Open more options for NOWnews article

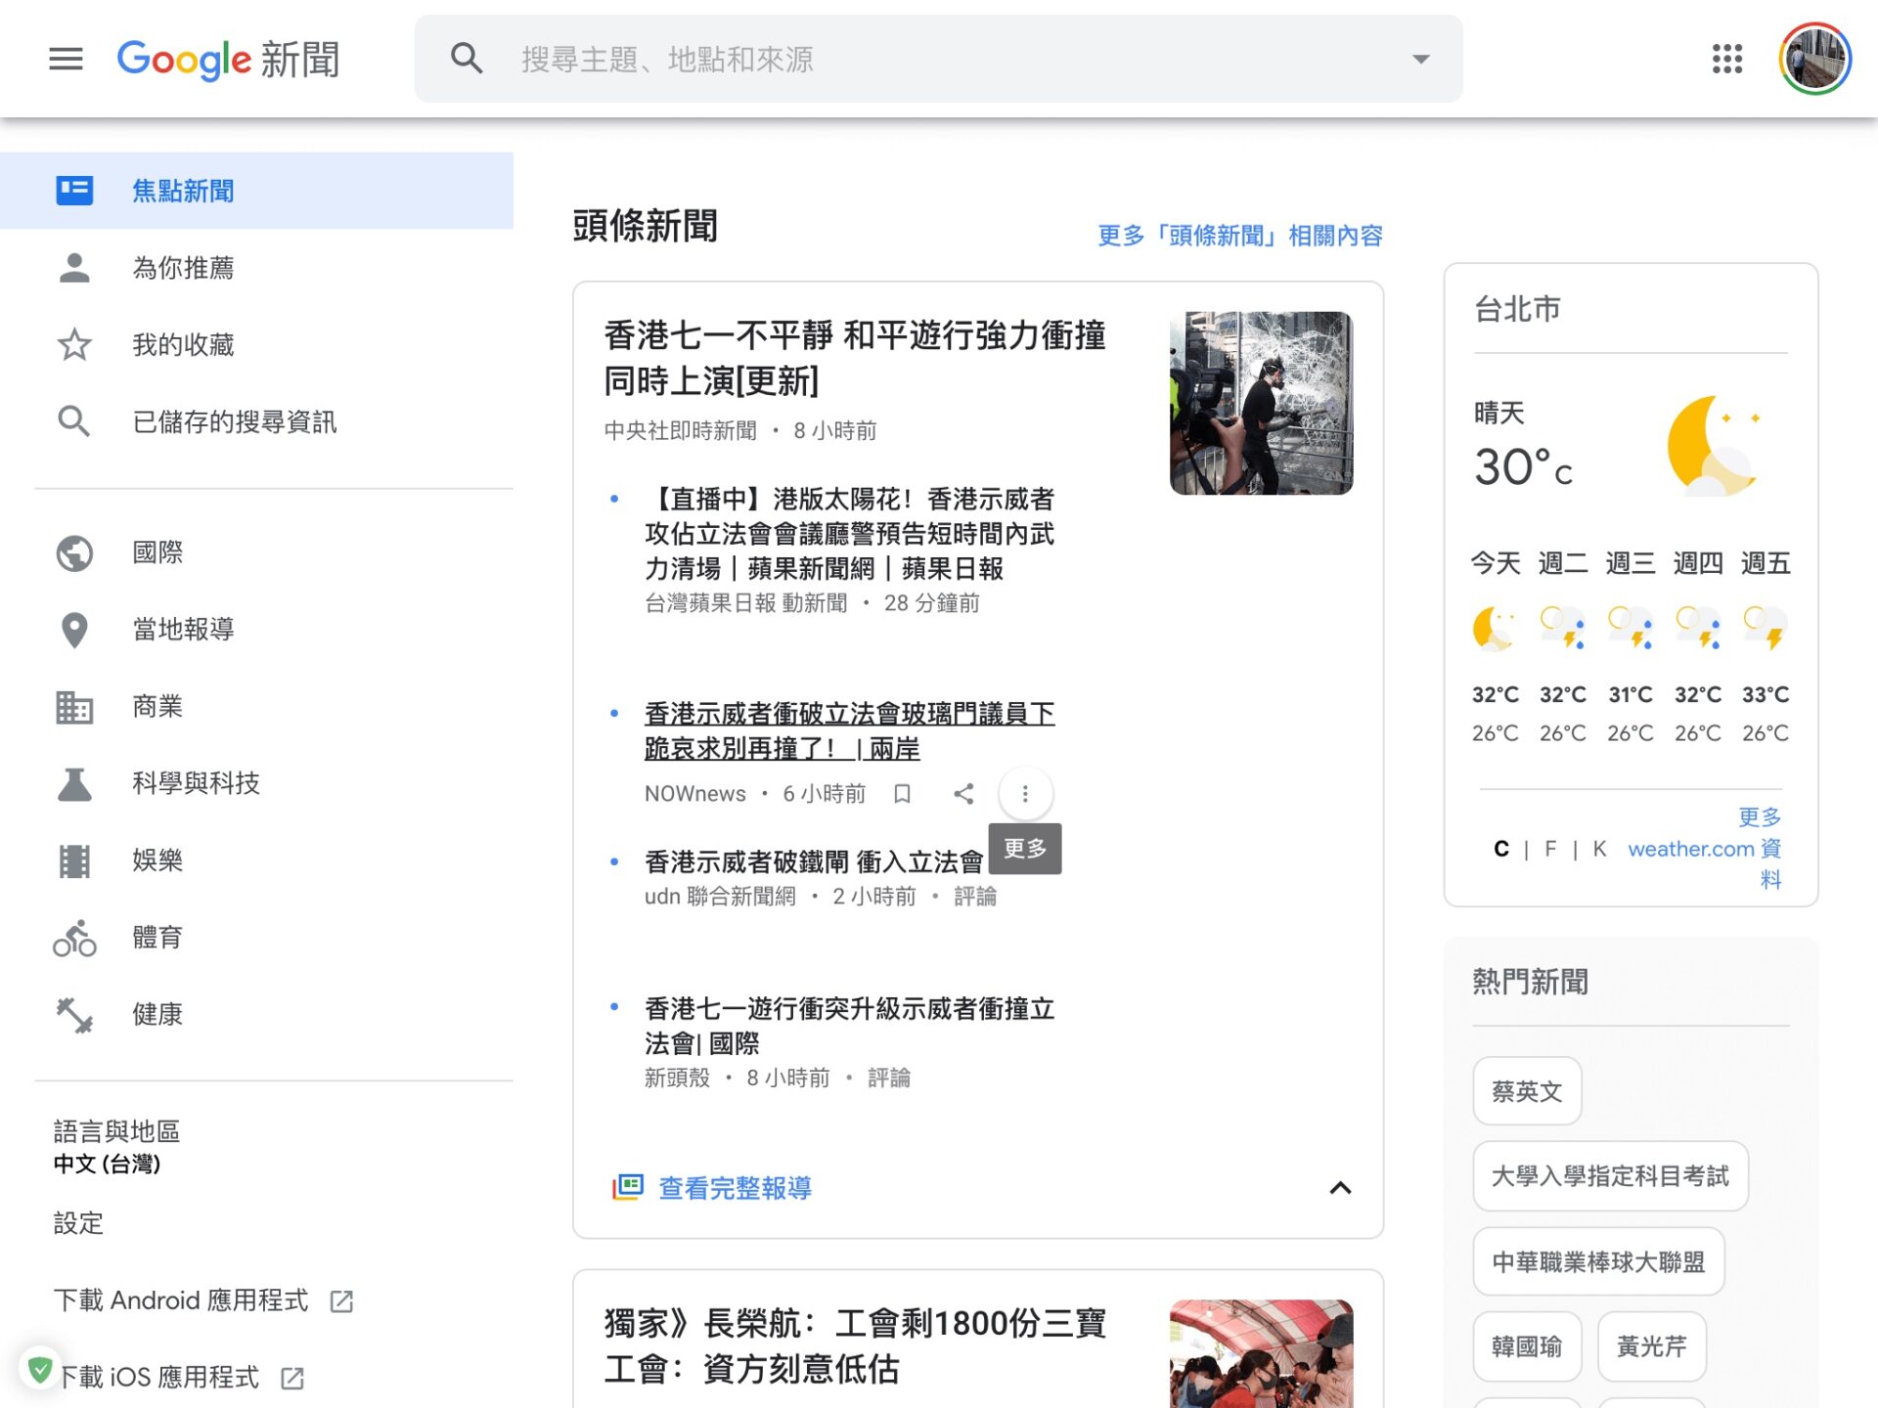(x=1025, y=794)
